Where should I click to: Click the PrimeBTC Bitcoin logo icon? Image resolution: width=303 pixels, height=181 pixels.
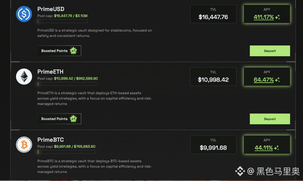(24, 144)
